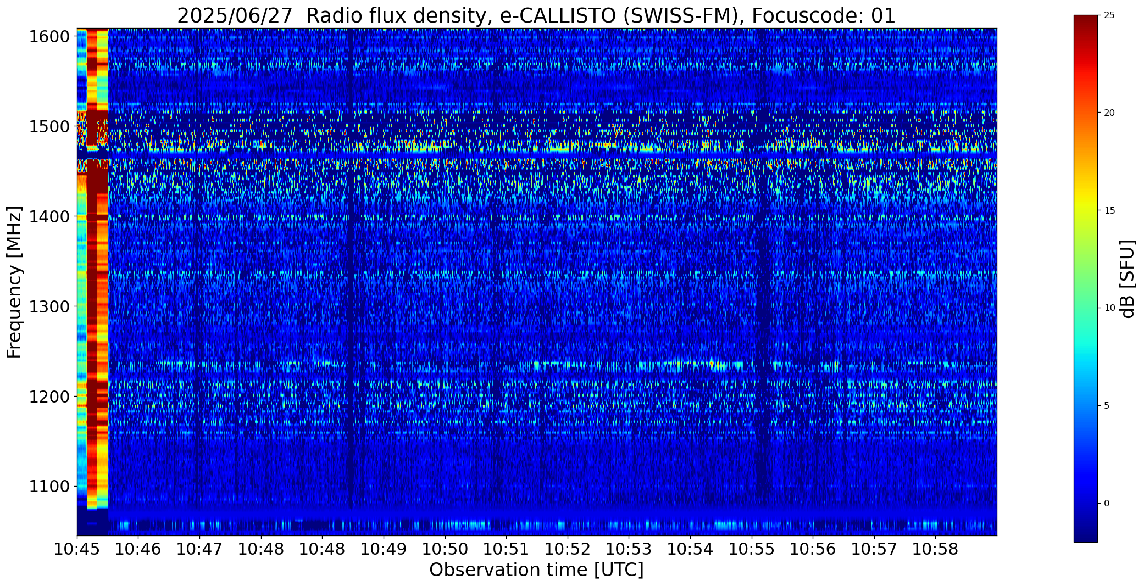Click the colorbar tick labeled 10

click(x=1109, y=308)
